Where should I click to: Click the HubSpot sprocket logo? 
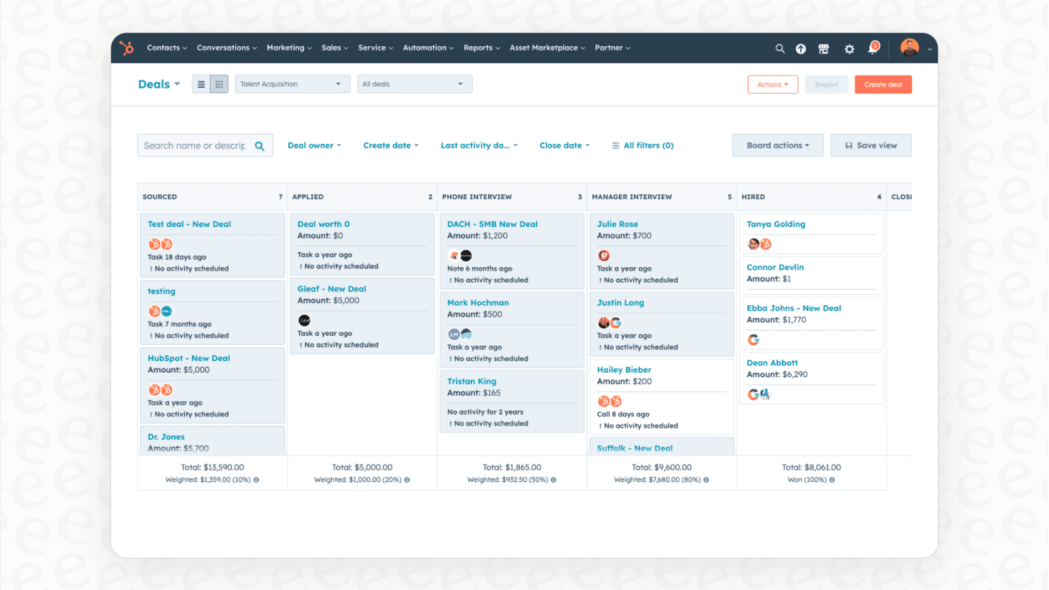(127, 48)
